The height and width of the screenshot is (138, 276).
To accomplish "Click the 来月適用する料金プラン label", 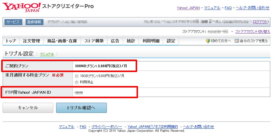I will 27,75.
